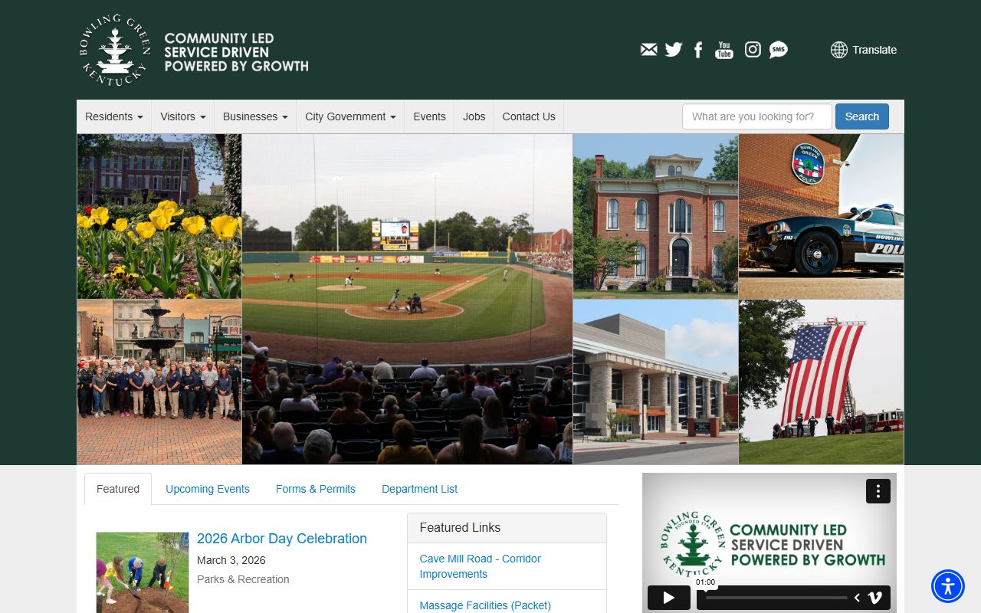The image size is (981, 613).
Task: Click the video progress bar
Action: click(x=776, y=598)
